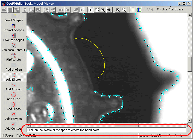
Task: Select the Add LineSeg tool
Action: pyautogui.click(x=14, y=67)
